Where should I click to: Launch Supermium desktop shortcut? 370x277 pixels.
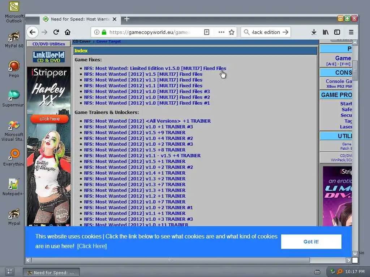pos(14,98)
